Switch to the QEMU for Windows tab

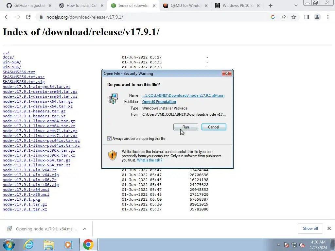click(x=186, y=6)
